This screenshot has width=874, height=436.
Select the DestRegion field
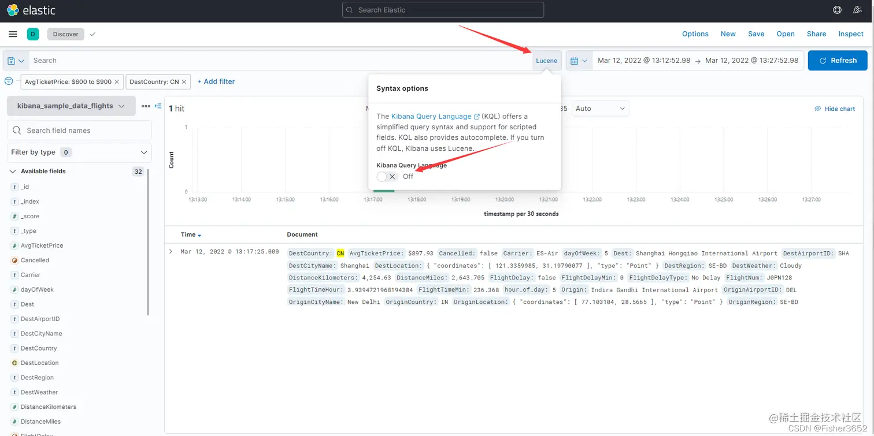click(37, 378)
